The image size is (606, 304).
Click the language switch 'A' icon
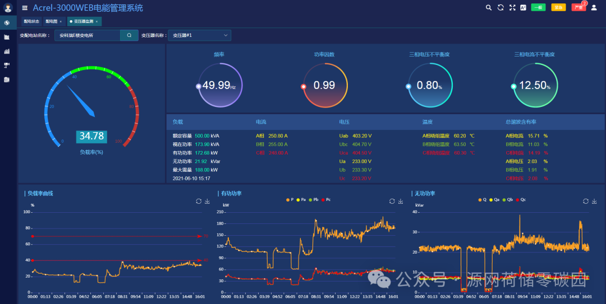(524, 8)
